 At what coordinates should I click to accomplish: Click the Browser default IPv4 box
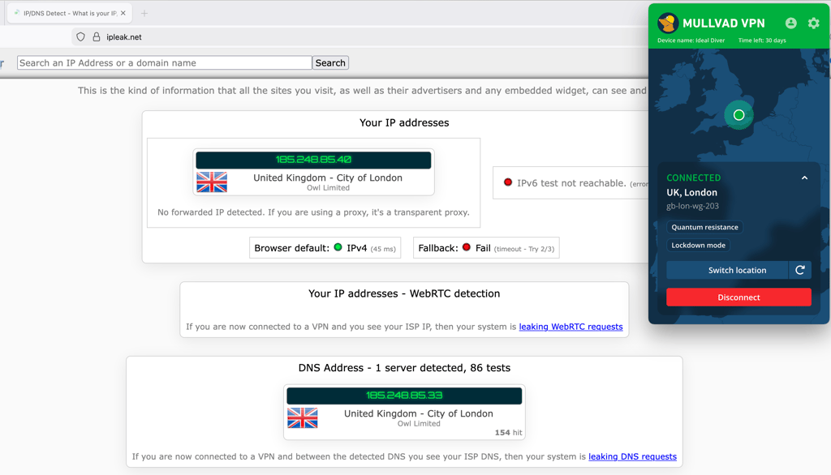click(325, 248)
